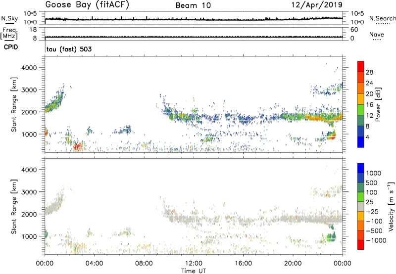Screen dimensions: 396x274
Task: Click the red high-power patch near 02:30 UT
Action: [78, 146]
